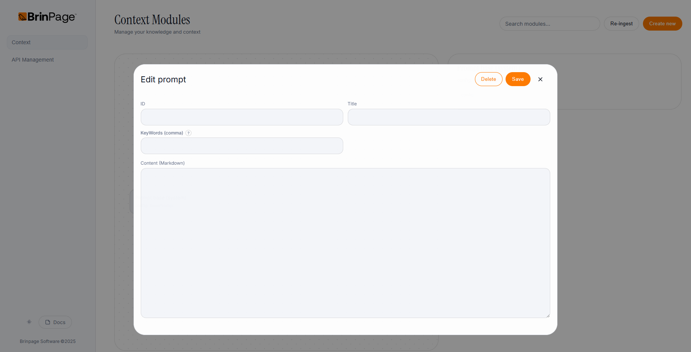691x352 pixels.
Task: Click the BrinPage bird logo
Action: (x=23, y=17)
